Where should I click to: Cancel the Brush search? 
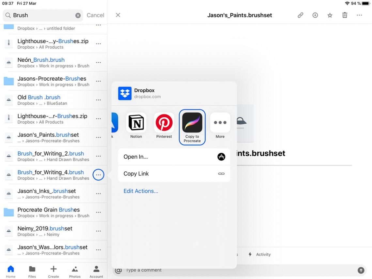95,15
